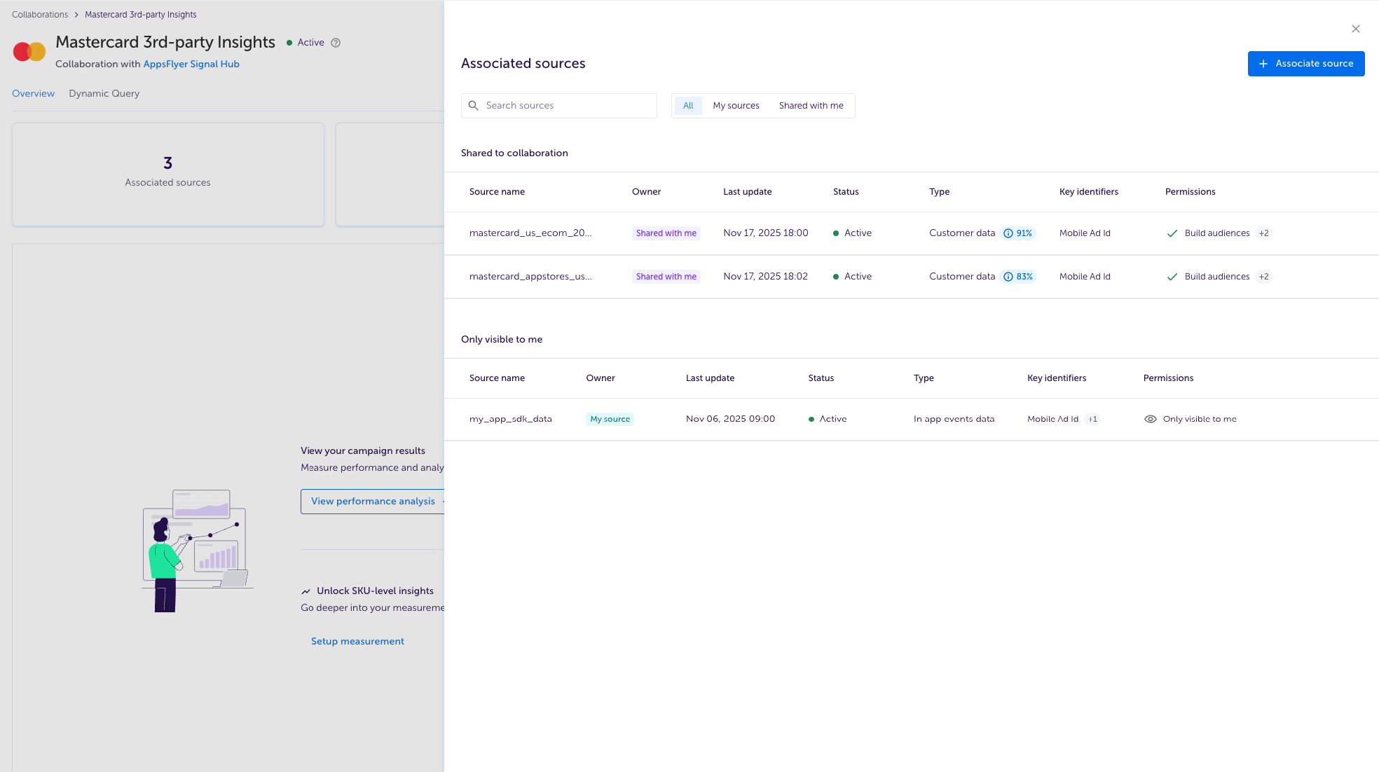This screenshot has height=772, width=1379.
Task: Click the 91% match rate info icon
Action: pos(1008,233)
